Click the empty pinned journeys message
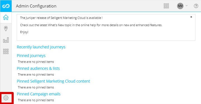 tap(36, 62)
